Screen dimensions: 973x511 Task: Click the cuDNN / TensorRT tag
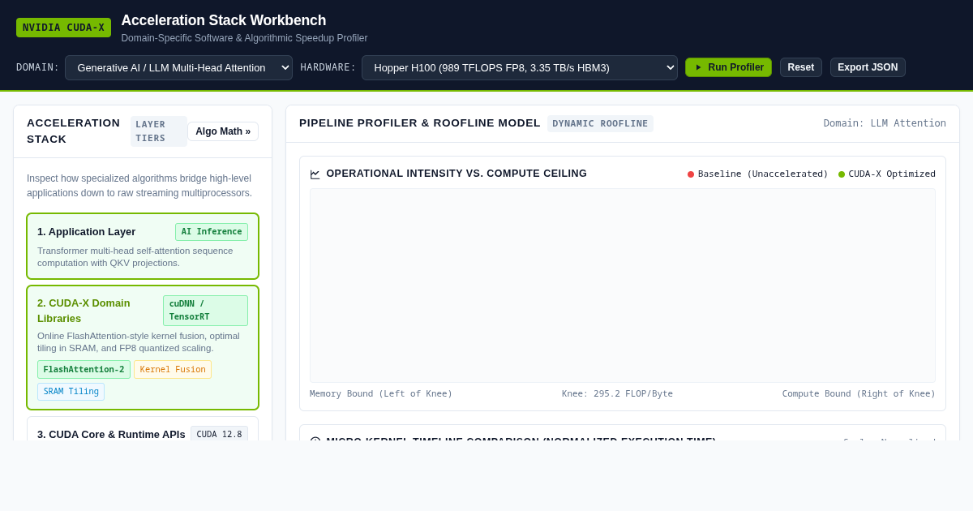[x=205, y=311]
